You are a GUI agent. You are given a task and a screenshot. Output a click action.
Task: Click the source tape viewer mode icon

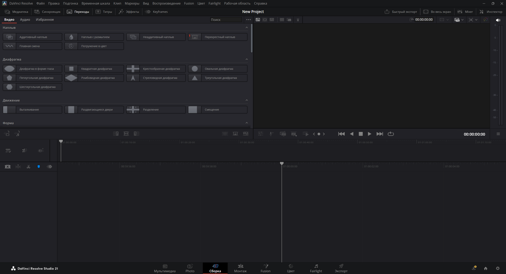[265, 20]
